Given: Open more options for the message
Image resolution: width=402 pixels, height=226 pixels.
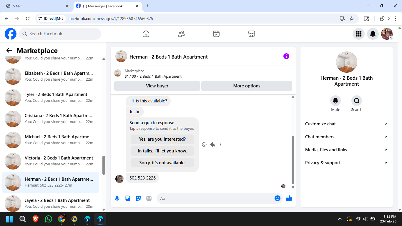Looking at the screenshot, I should [221, 144].
